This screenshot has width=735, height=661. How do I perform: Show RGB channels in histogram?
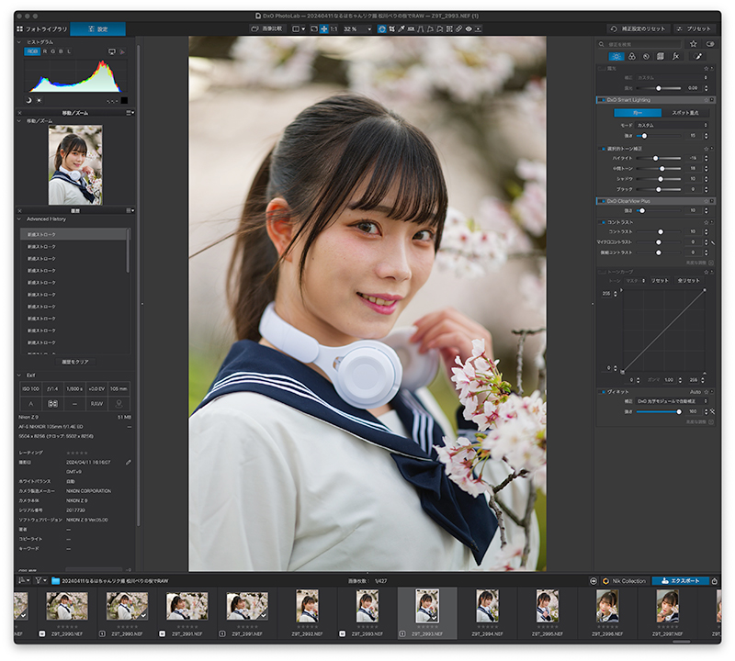pyautogui.click(x=32, y=51)
